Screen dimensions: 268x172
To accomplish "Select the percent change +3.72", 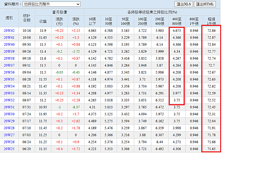I will [76, 149].
